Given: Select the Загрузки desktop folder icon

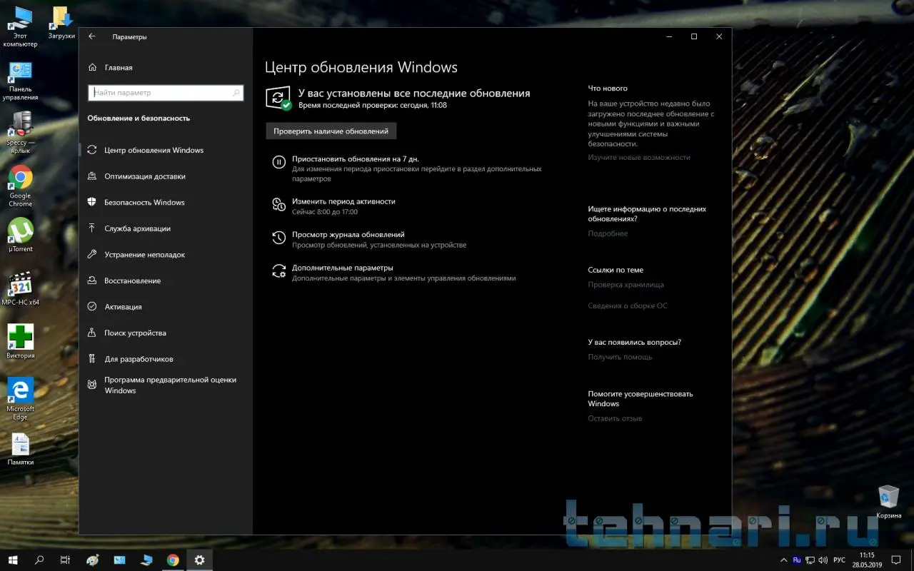Looking at the screenshot, I should [x=61, y=23].
